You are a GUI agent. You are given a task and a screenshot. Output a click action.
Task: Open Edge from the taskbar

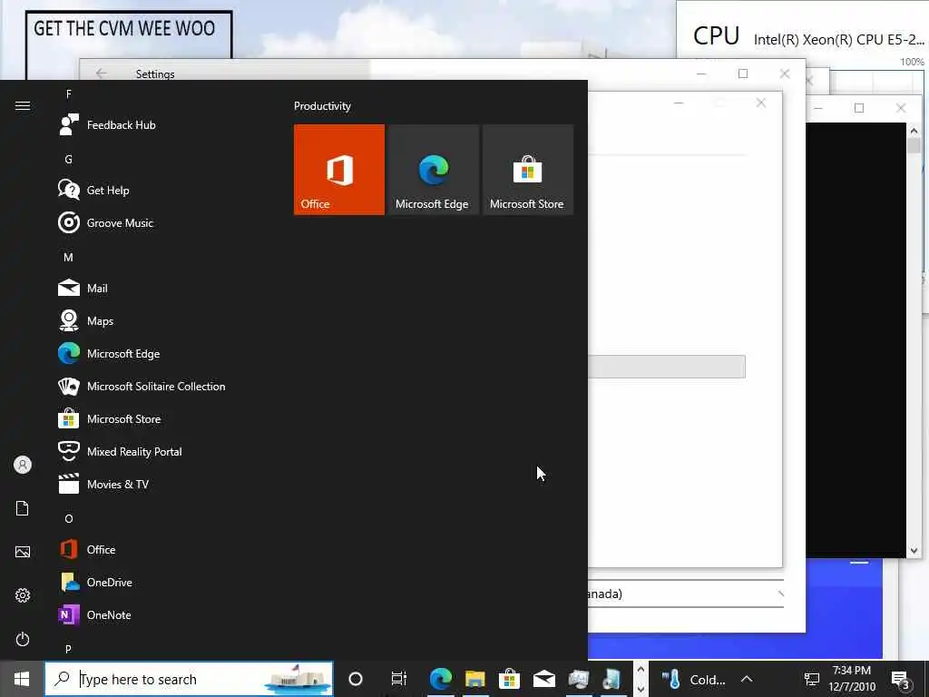click(441, 679)
